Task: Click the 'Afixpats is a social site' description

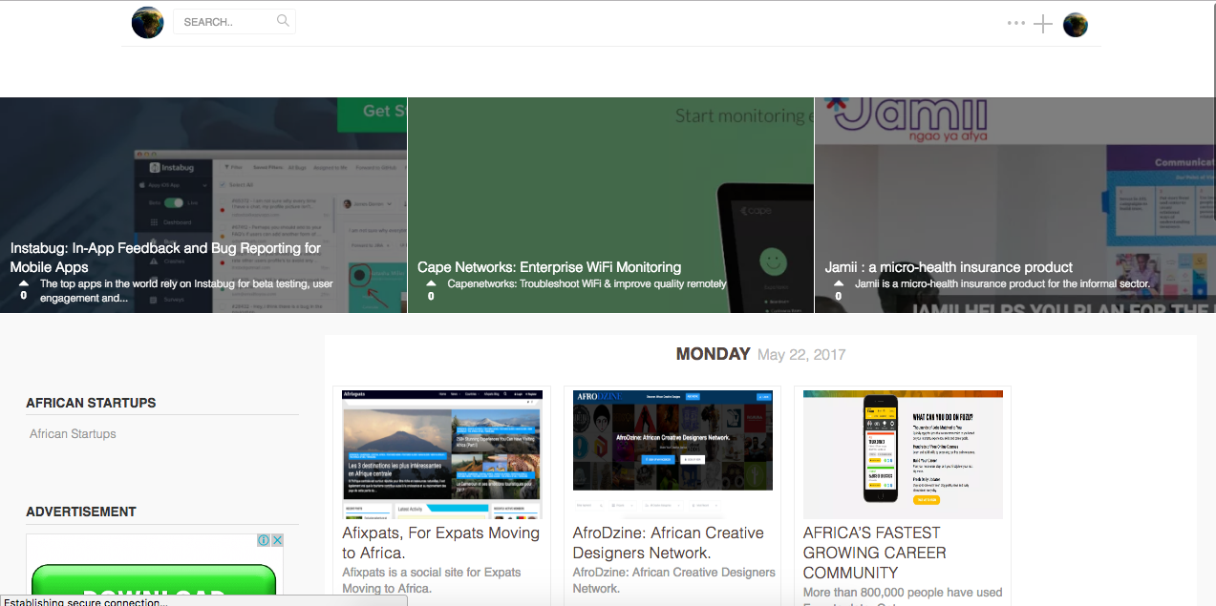Action: pos(432,580)
